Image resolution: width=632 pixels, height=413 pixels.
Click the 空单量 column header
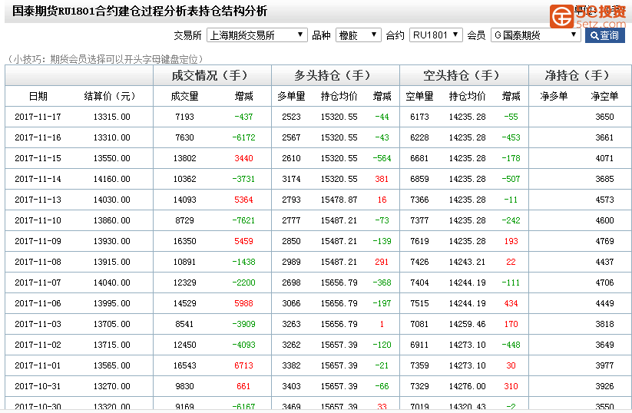coord(419,96)
